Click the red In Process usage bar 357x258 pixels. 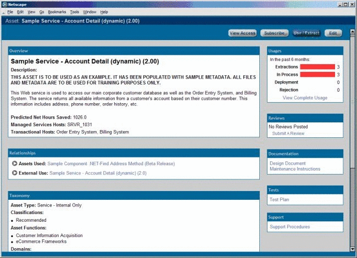[x=317, y=75]
